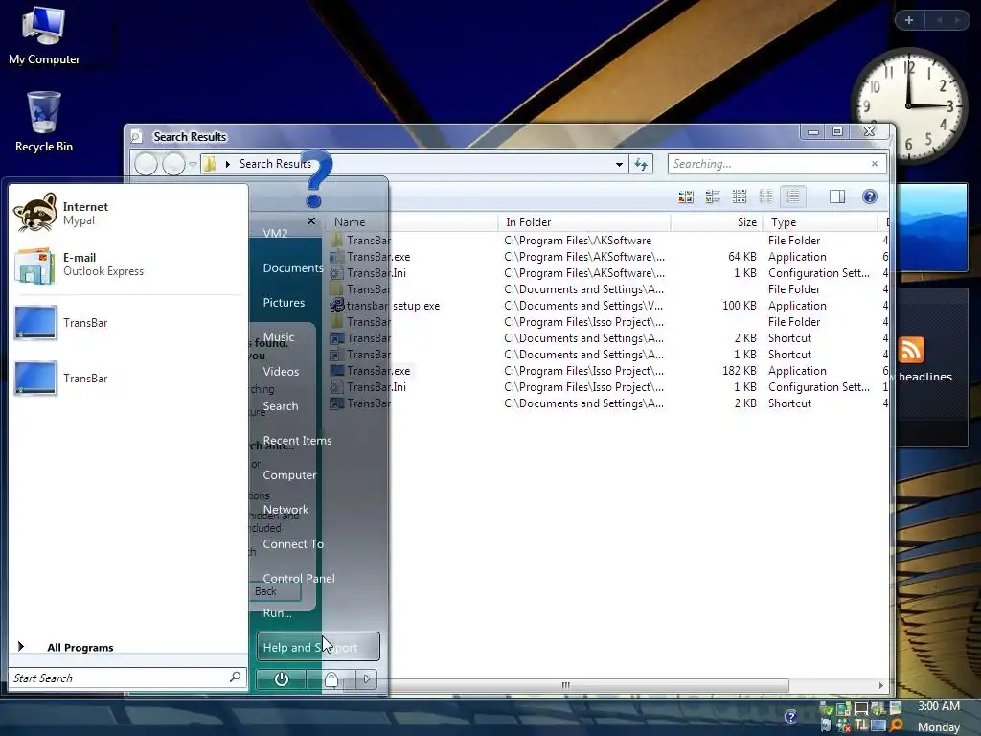Launch the second TransBar pinned program
The width and height of the screenshot is (981, 736).
[x=128, y=378]
